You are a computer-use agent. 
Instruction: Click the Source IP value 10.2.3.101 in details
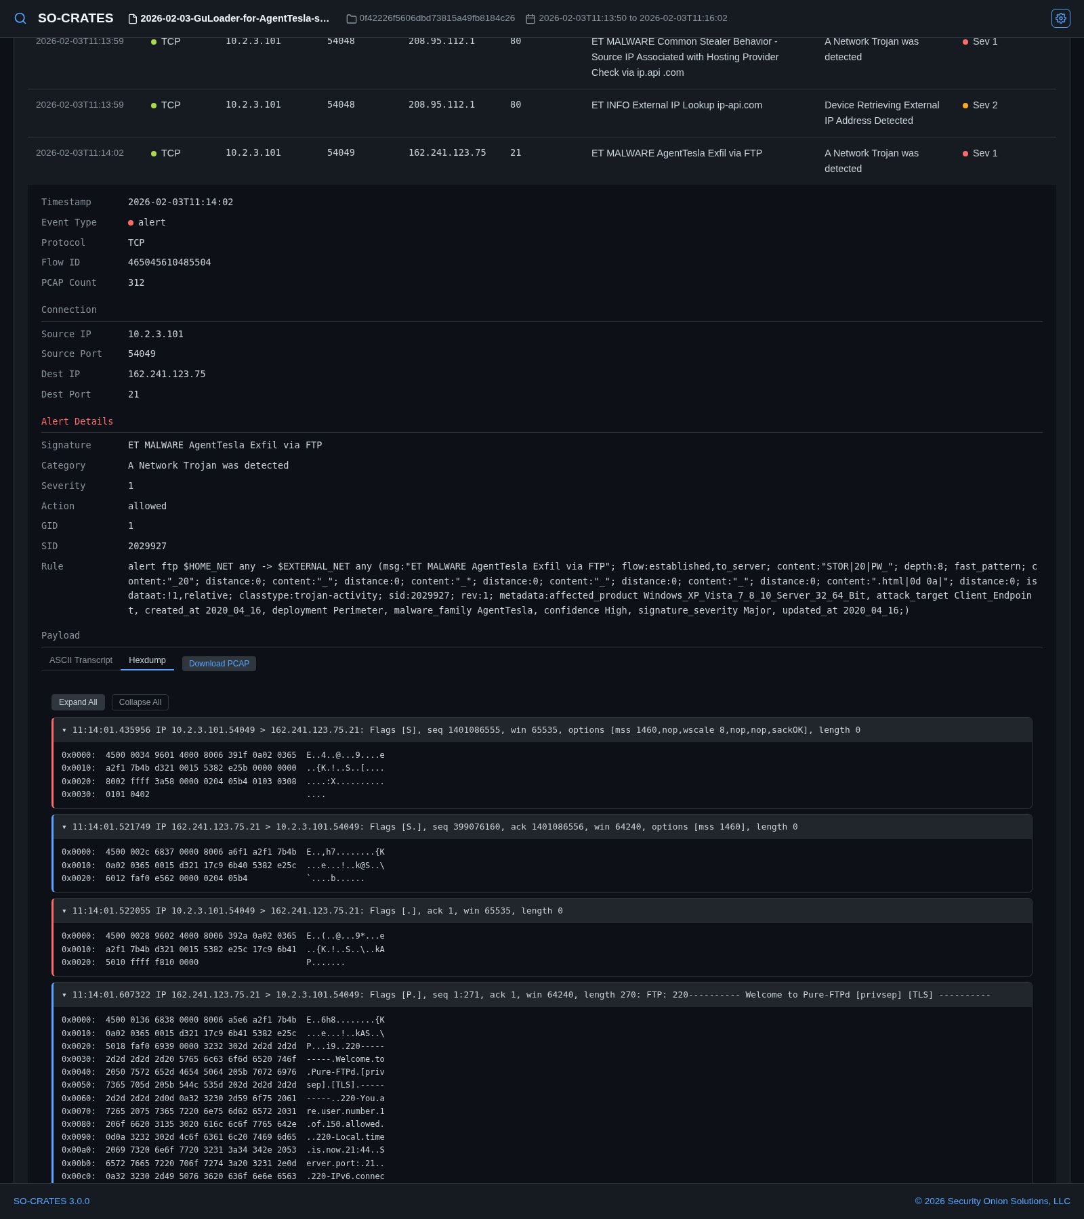(156, 334)
